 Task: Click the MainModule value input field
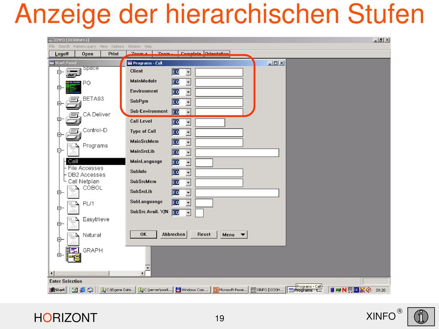pos(219,82)
